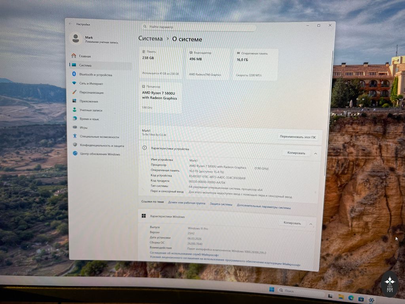Click the Переименовать этот ПК button
Screen dimensions: 405x304
click(297, 137)
